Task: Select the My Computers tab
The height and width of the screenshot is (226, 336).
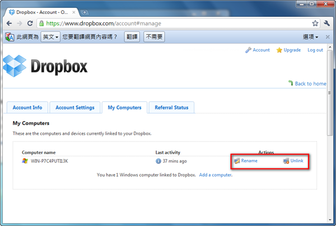Action: click(x=124, y=107)
